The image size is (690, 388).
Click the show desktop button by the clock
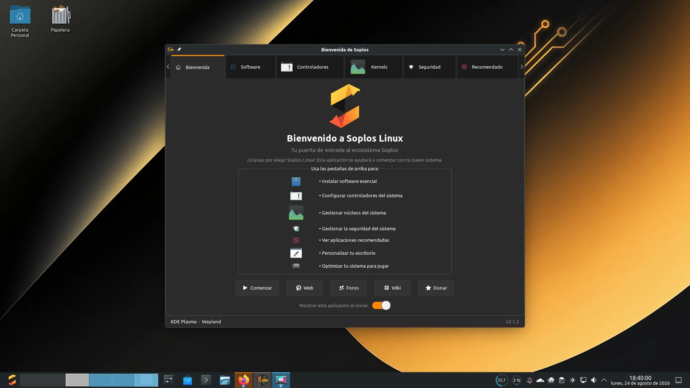(x=678, y=380)
